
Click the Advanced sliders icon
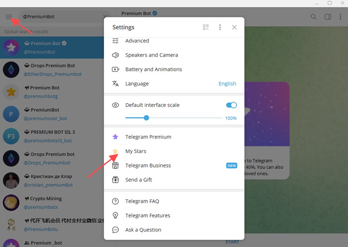[115, 41]
